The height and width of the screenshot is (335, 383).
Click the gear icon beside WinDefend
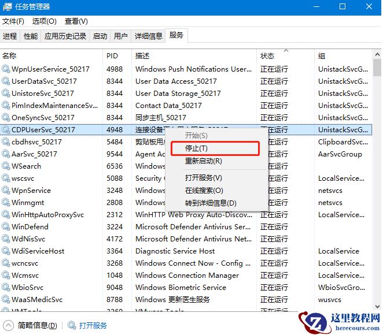(x=6, y=227)
